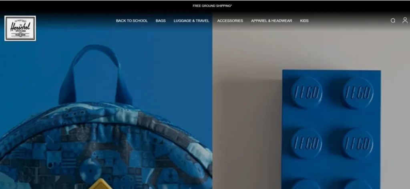This screenshot has height=189, width=410.
Task: Open the account profile icon
Action: point(405,20)
